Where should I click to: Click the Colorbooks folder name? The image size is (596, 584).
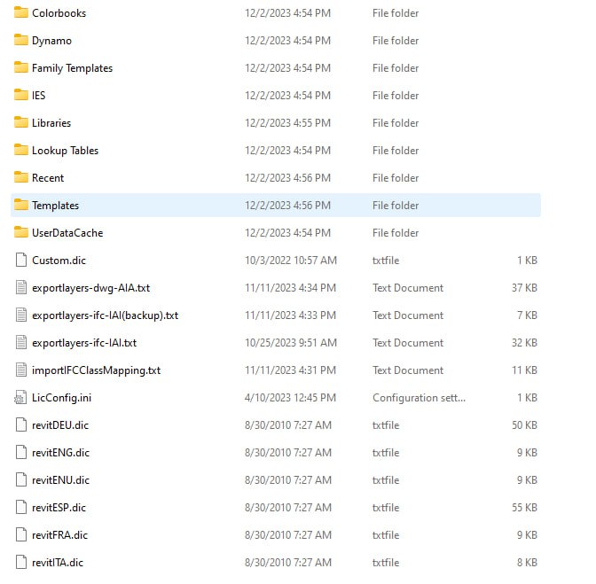(x=59, y=13)
